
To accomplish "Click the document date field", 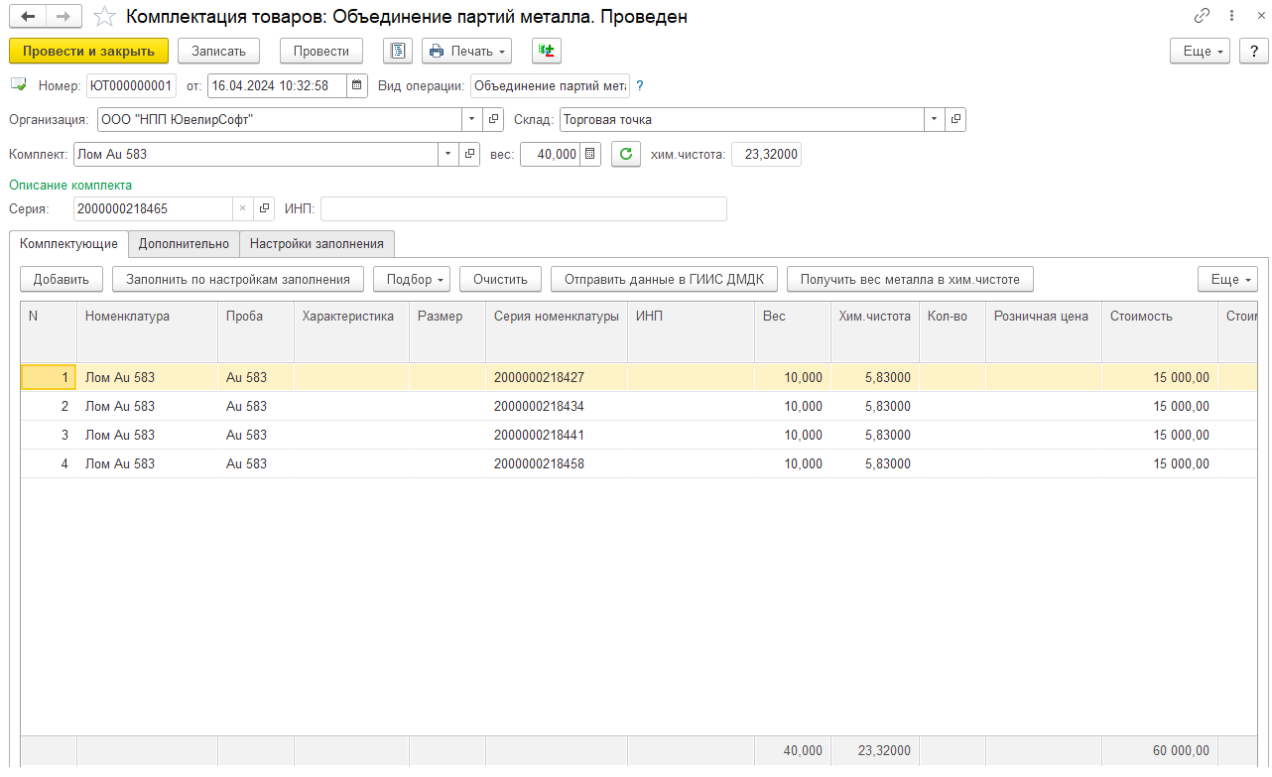I will (x=277, y=85).
